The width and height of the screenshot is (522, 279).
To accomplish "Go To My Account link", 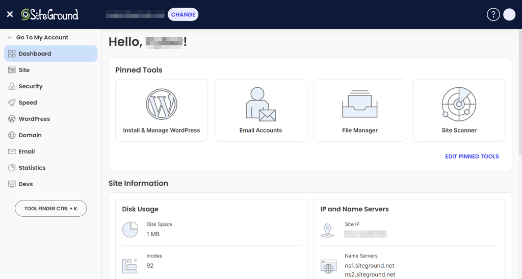I will click(x=42, y=37).
